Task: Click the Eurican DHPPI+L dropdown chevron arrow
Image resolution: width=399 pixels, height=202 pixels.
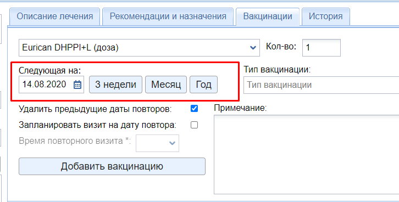Action: point(253,48)
